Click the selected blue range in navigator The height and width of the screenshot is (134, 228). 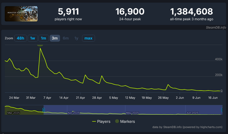coord(133,110)
